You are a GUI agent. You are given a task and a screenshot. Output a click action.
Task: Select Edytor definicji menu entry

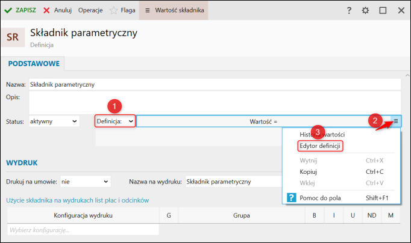click(x=320, y=146)
